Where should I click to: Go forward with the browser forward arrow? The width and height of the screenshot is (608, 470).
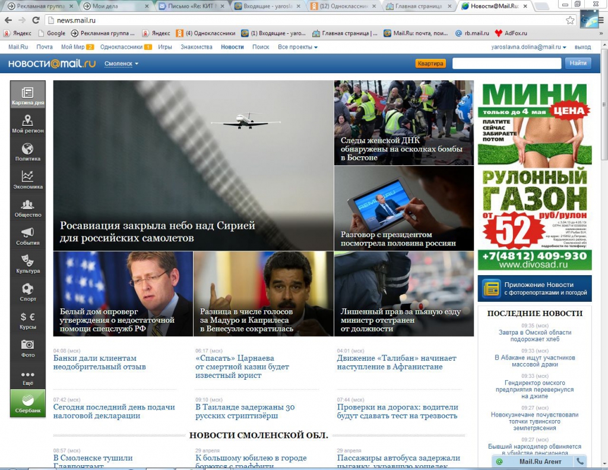pyautogui.click(x=22, y=20)
